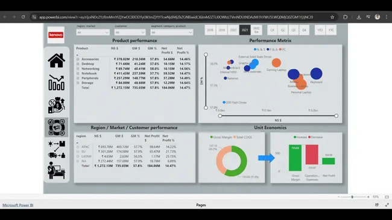Click the Gross Margin waterfall bar
This screenshot has width=392, height=220.
pyautogui.click(x=295, y=157)
